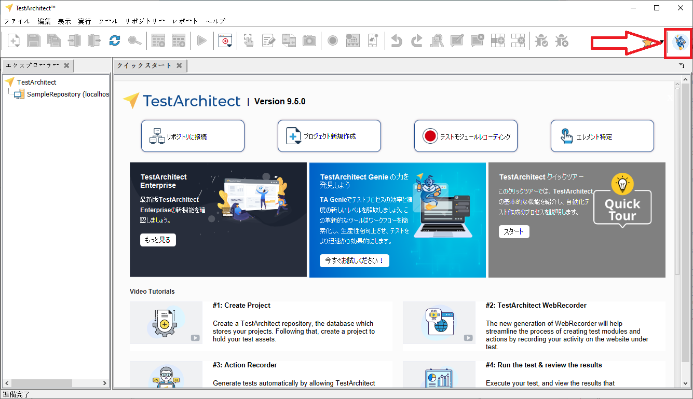
Task: Click the round record toolbar icon
Action: tap(333, 40)
